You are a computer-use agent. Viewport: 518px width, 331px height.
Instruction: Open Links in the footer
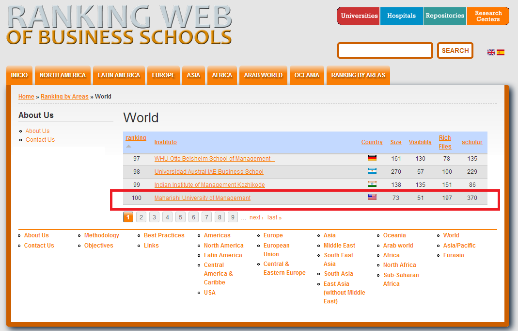point(151,246)
